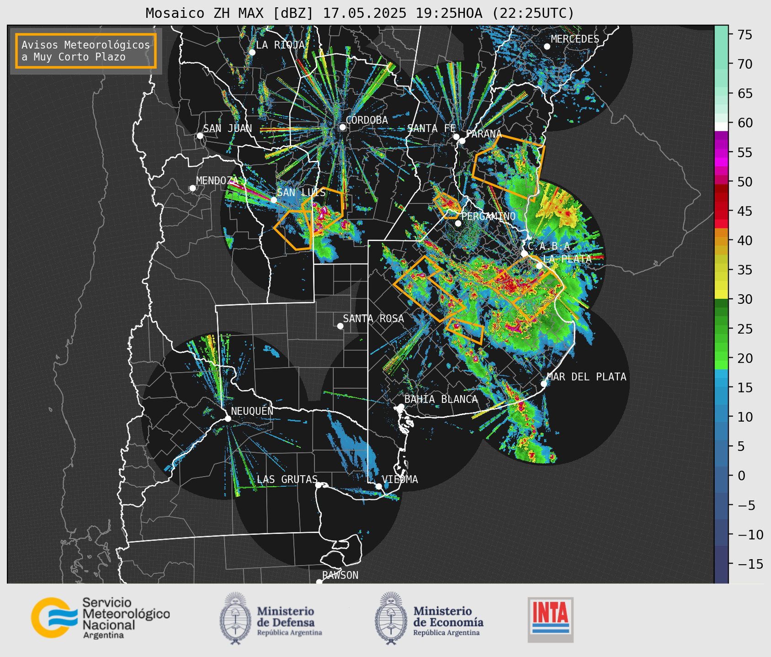Click the 40 dBZ orange colorbar segment

pos(721,241)
